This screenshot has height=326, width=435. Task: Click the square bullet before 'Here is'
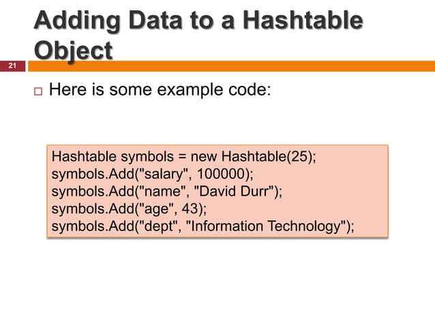tap(38, 91)
